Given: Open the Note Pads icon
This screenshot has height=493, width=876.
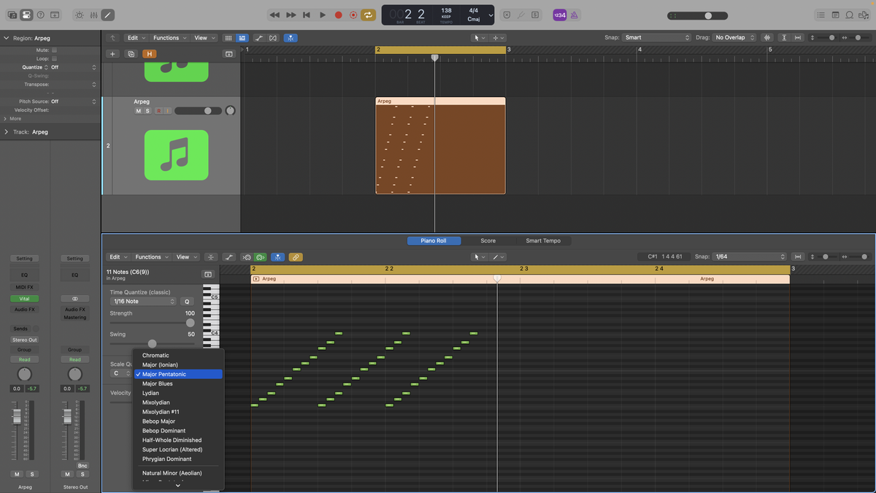Looking at the screenshot, I should (835, 15).
